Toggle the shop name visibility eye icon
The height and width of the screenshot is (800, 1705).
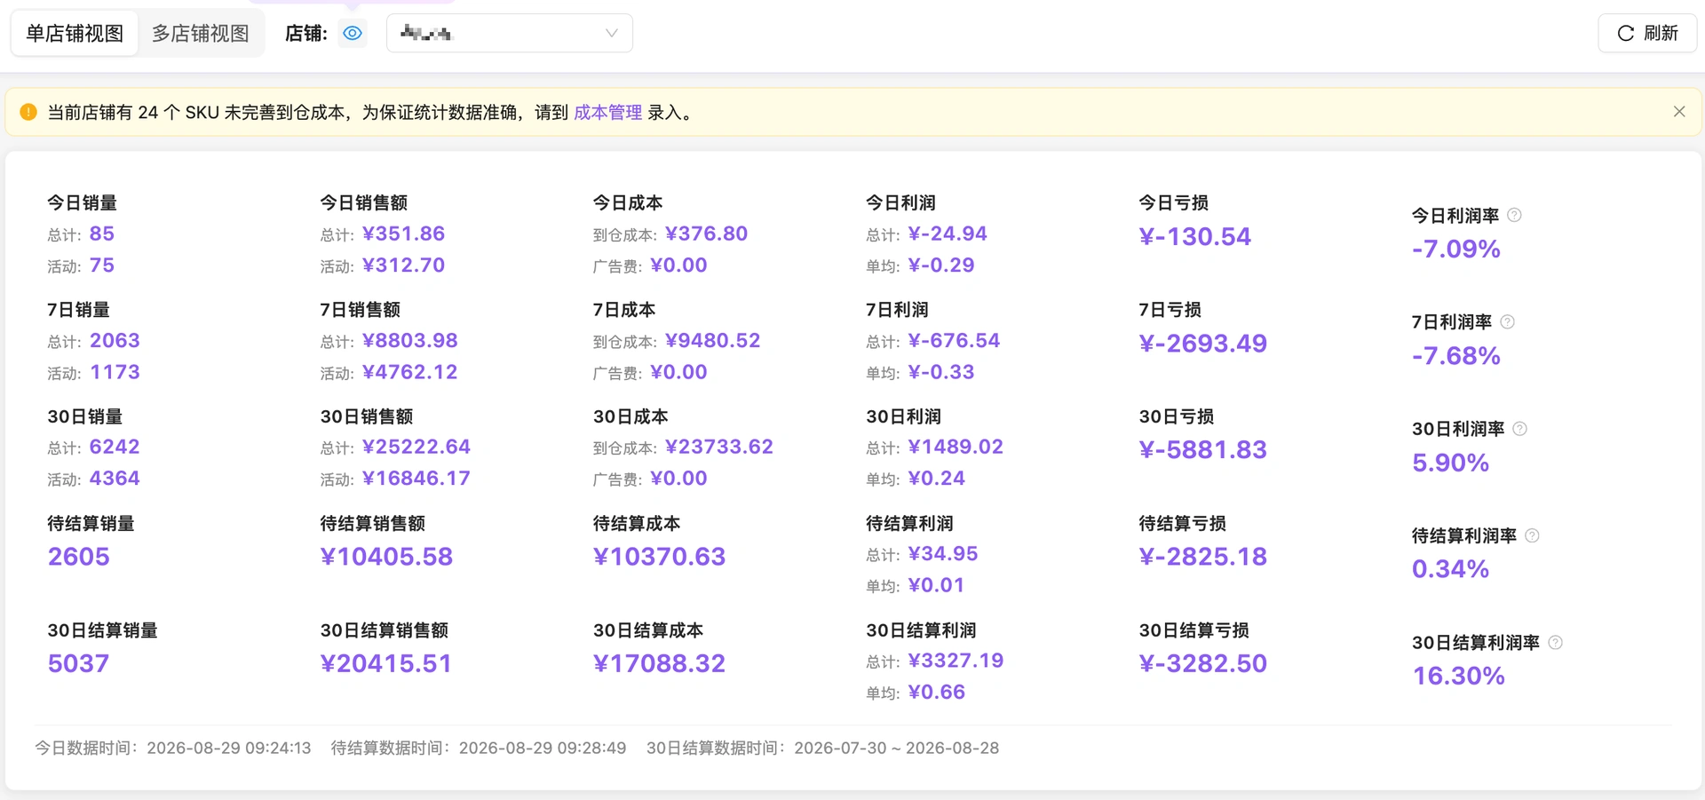[x=353, y=34]
